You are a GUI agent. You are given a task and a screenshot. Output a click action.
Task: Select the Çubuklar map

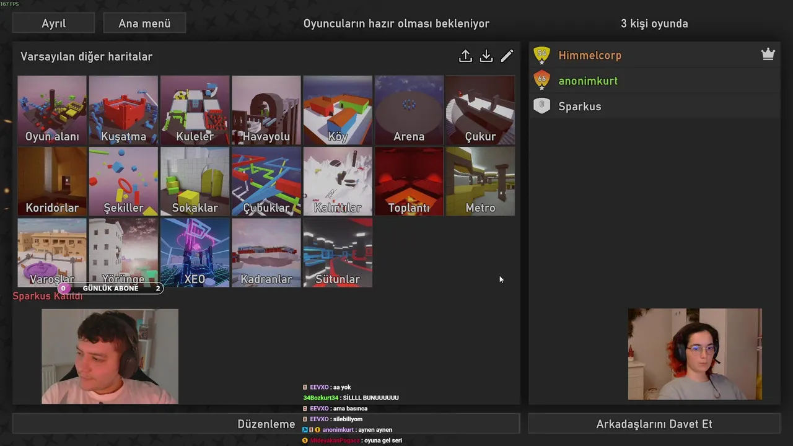[x=266, y=181]
